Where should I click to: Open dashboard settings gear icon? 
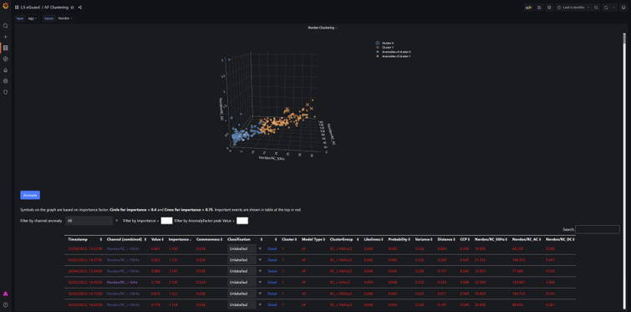tap(549, 8)
